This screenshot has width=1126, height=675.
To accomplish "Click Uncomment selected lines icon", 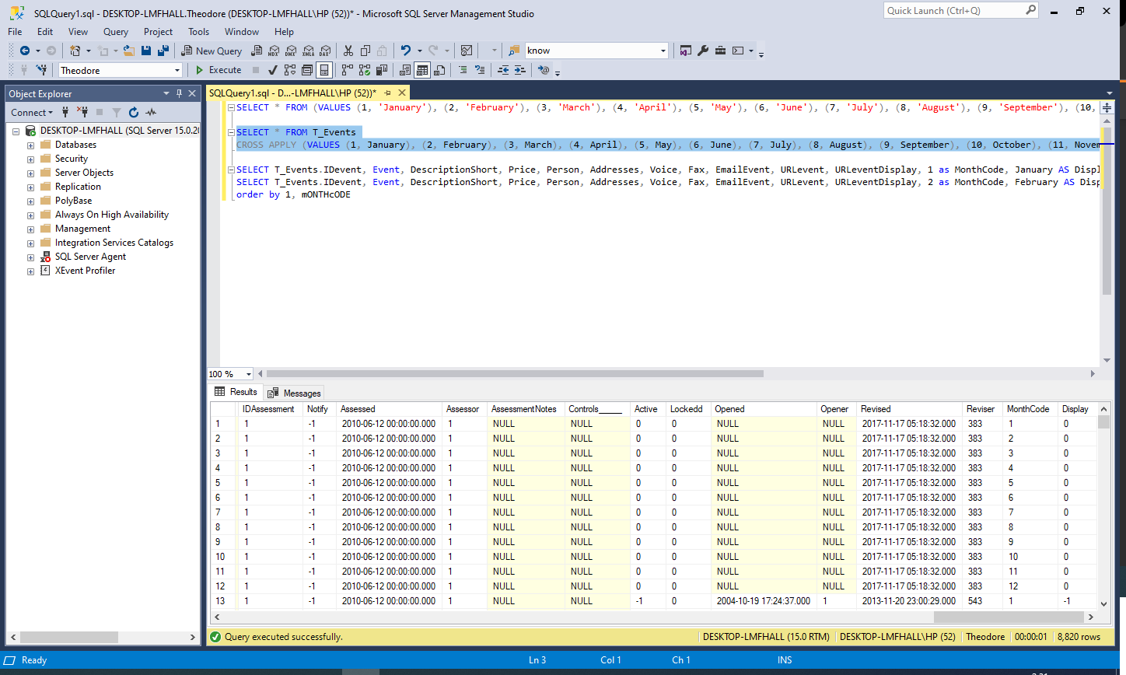I will pos(480,70).
